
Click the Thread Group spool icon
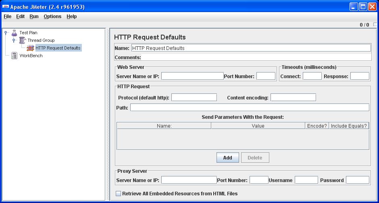[23, 40]
